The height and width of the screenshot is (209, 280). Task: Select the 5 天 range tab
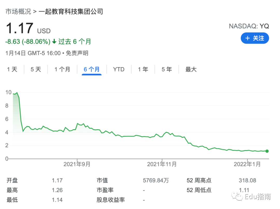point(36,69)
